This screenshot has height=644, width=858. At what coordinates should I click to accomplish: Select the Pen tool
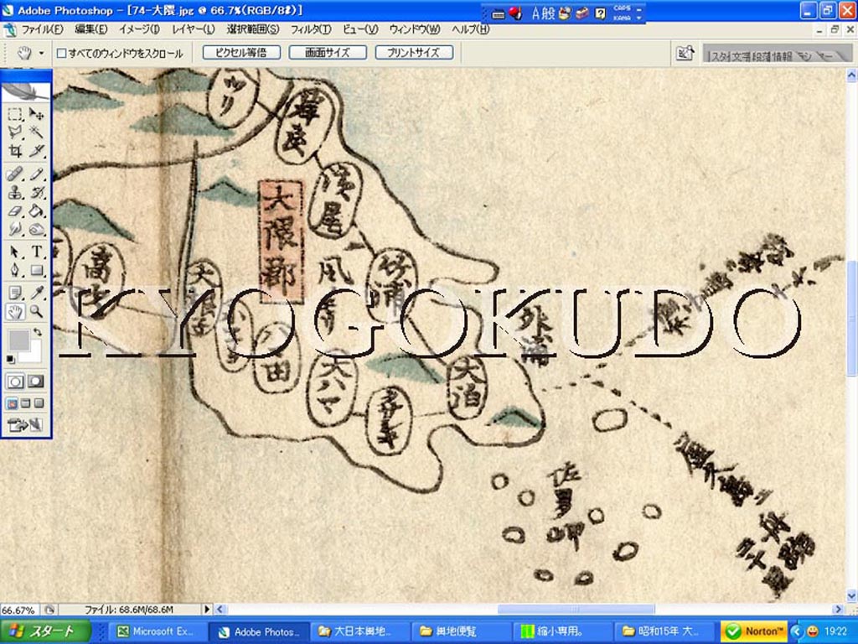[x=15, y=270]
